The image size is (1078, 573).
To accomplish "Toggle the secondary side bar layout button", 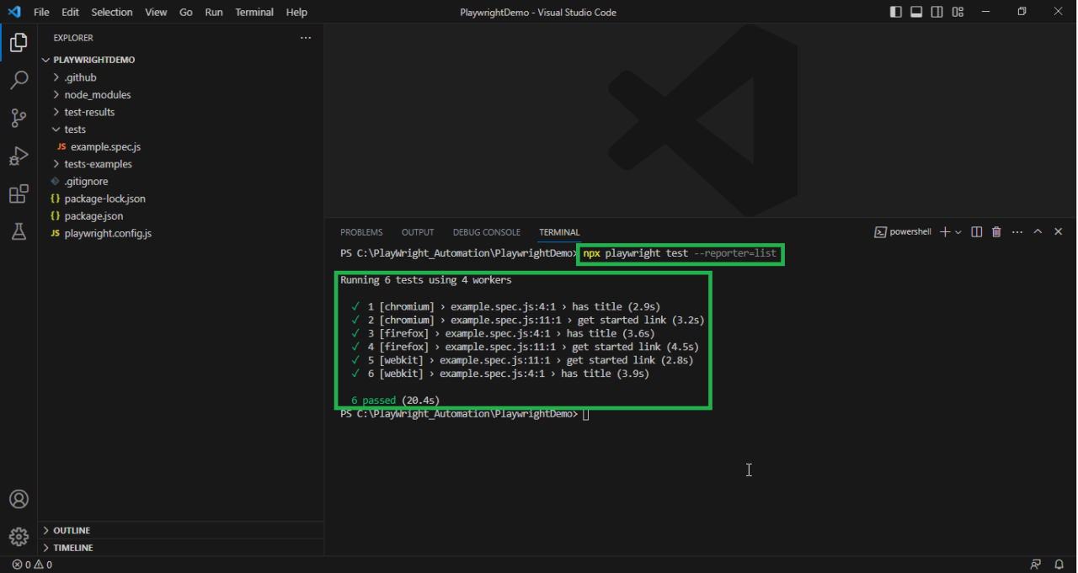I will pyautogui.click(x=937, y=12).
